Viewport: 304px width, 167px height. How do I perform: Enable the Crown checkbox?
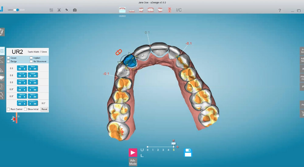tap(9, 58)
